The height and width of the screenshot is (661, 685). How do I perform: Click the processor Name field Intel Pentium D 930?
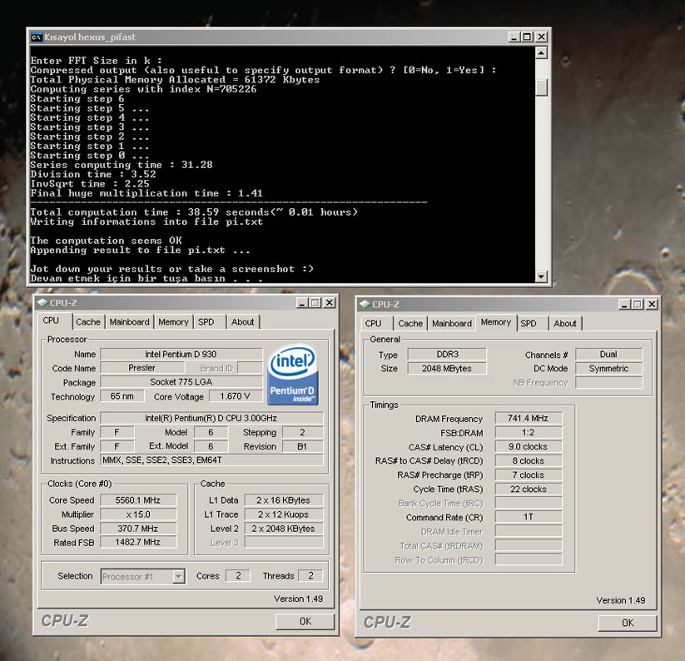pos(181,354)
